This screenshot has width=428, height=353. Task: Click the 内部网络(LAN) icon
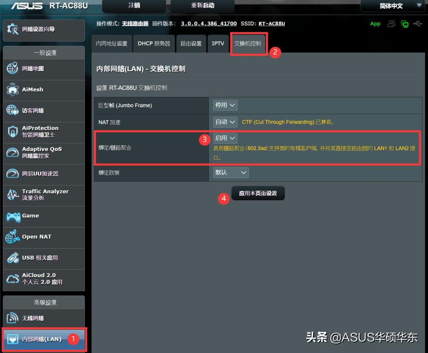[13, 339]
